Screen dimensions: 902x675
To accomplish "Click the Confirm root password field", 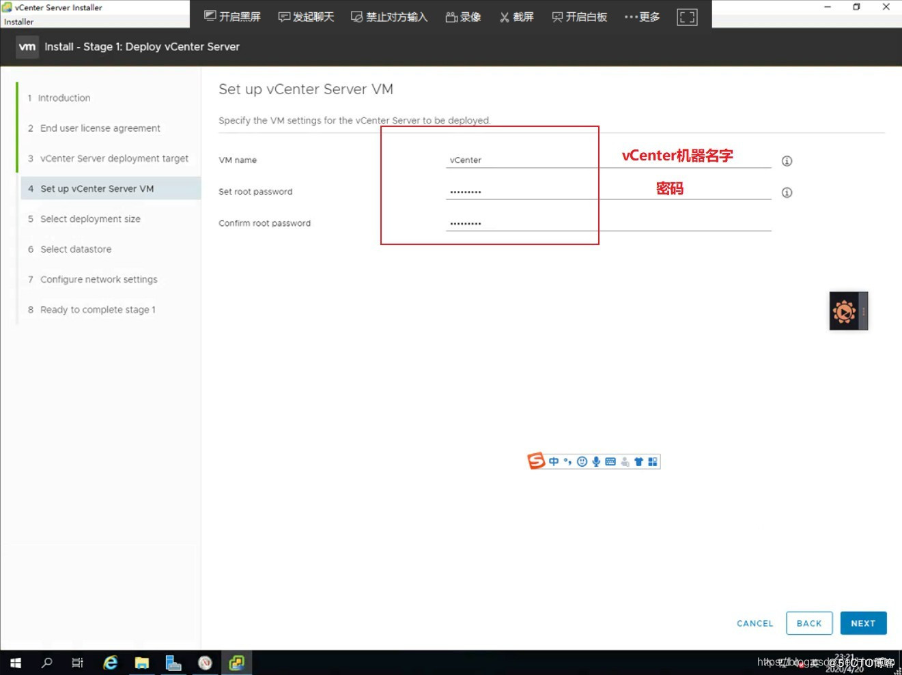I will coord(608,223).
